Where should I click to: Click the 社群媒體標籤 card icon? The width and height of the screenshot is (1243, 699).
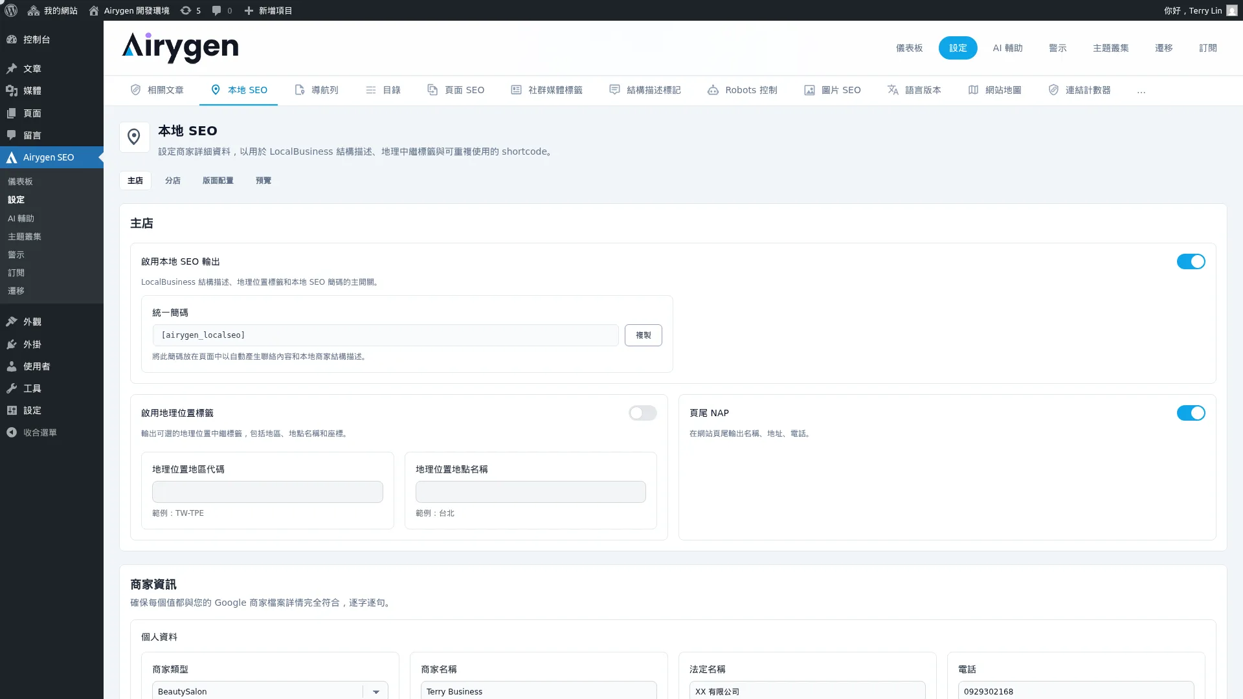(x=516, y=90)
